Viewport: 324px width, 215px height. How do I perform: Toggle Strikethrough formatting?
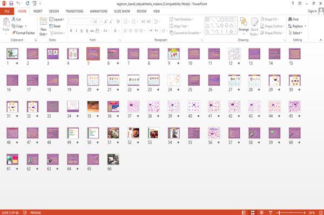point(92,31)
